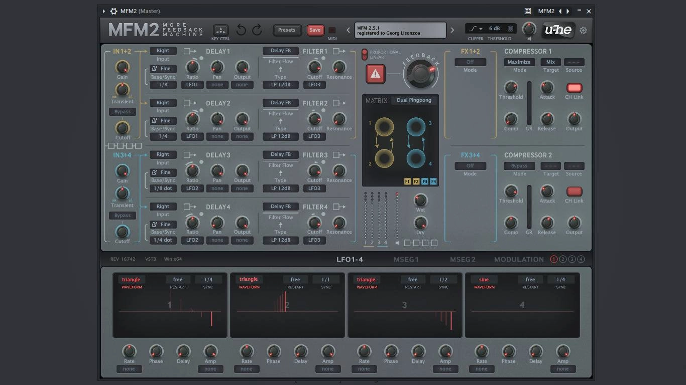Click Compressor 1 Mix target button

(x=551, y=62)
